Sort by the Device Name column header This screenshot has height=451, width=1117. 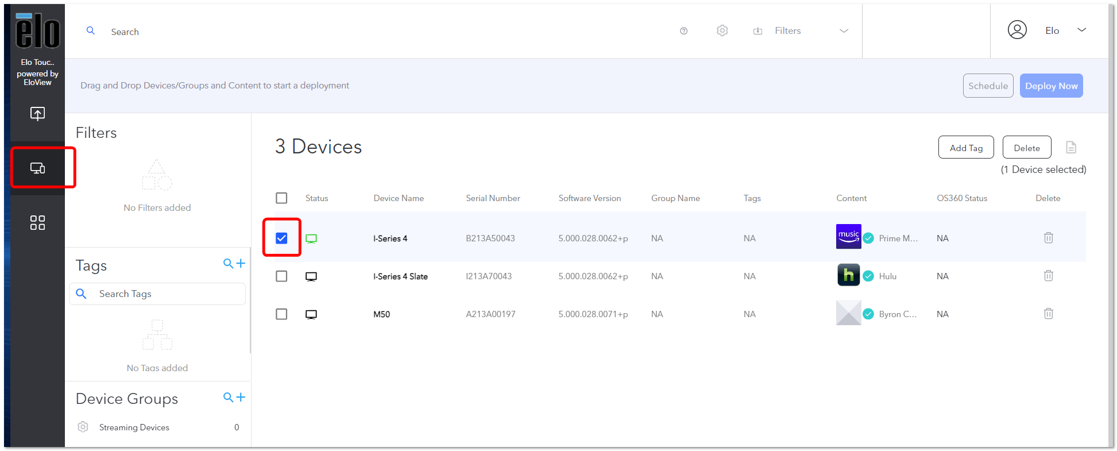tap(399, 198)
